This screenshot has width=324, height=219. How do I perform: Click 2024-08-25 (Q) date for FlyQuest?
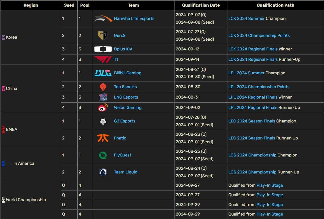(191, 151)
